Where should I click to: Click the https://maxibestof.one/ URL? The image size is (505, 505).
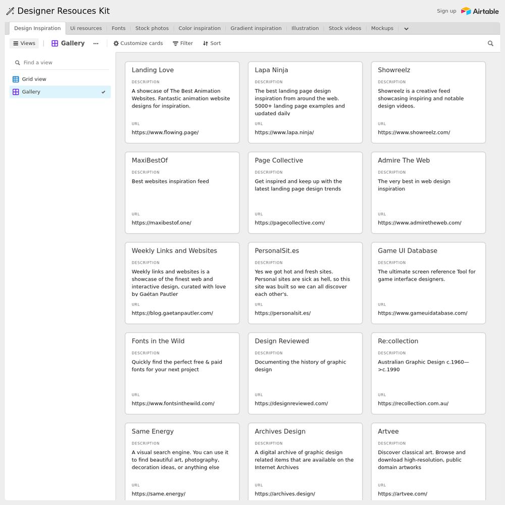click(x=162, y=223)
